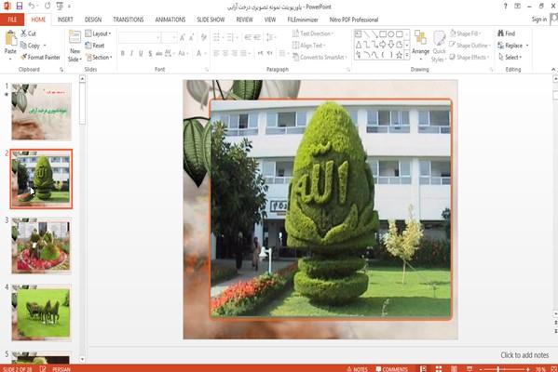Click Decrease Font Size icon
The image size is (558, 372).
[192, 37]
